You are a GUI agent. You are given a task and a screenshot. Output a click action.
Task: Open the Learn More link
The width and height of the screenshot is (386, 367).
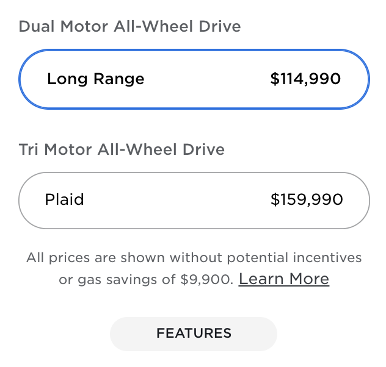pyautogui.click(x=284, y=279)
